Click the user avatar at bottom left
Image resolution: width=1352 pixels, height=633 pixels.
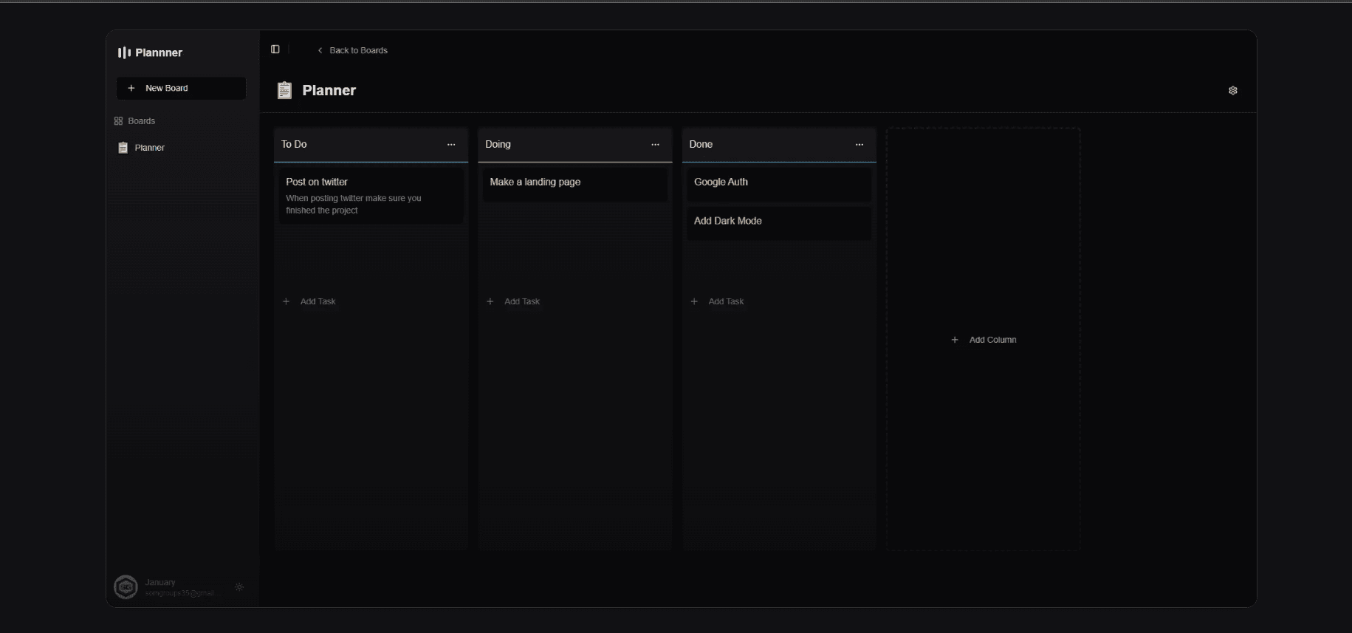126,587
